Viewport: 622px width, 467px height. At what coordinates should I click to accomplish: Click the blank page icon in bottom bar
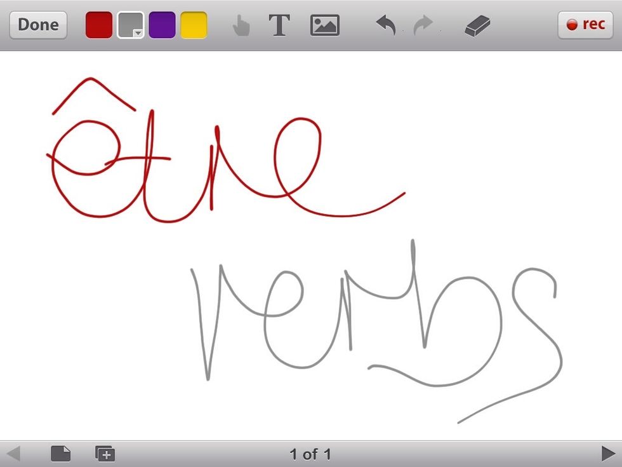click(60, 454)
